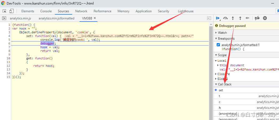279x120 pixels.
Task: Open the Memory tab
Action: tap(123, 11)
